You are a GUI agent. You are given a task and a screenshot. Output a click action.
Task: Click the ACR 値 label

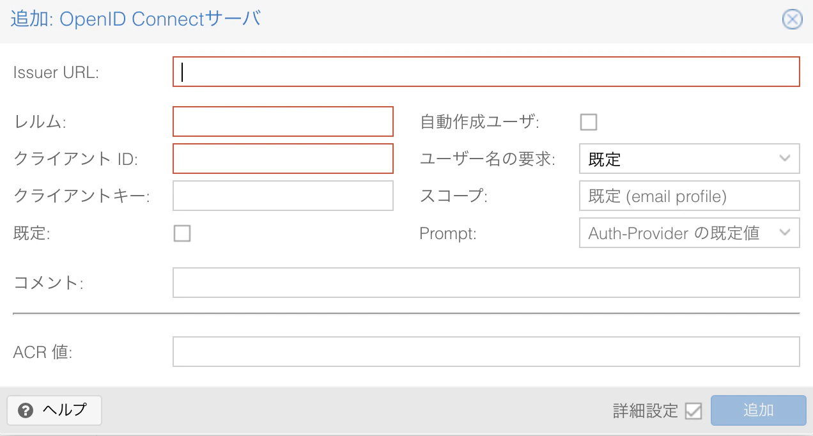(43, 352)
